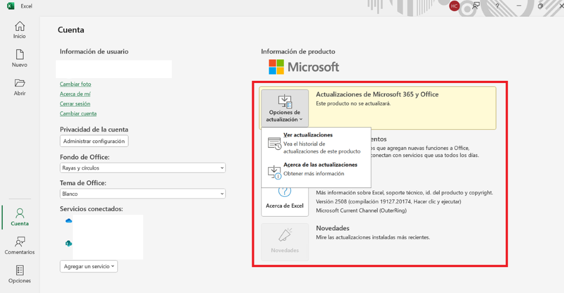Click 'Este producto no se actualizará' text
This screenshot has height=293, width=564.
353,103
